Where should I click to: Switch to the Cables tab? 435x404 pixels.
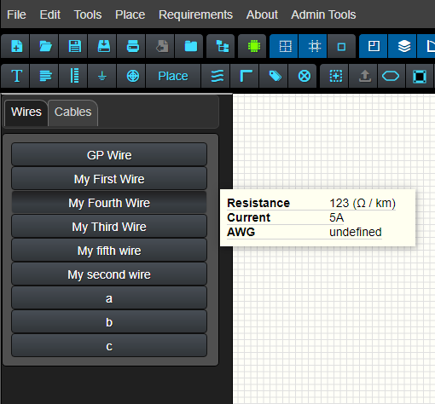[72, 113]
